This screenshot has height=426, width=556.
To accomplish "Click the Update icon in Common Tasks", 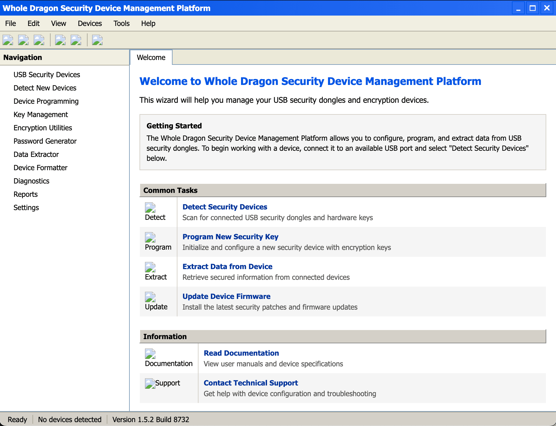I will [x=150, y=297].
